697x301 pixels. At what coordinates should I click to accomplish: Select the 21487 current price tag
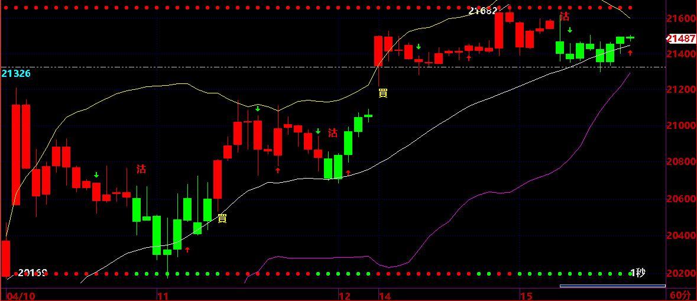pyautogui.click(x=680, y=39)
